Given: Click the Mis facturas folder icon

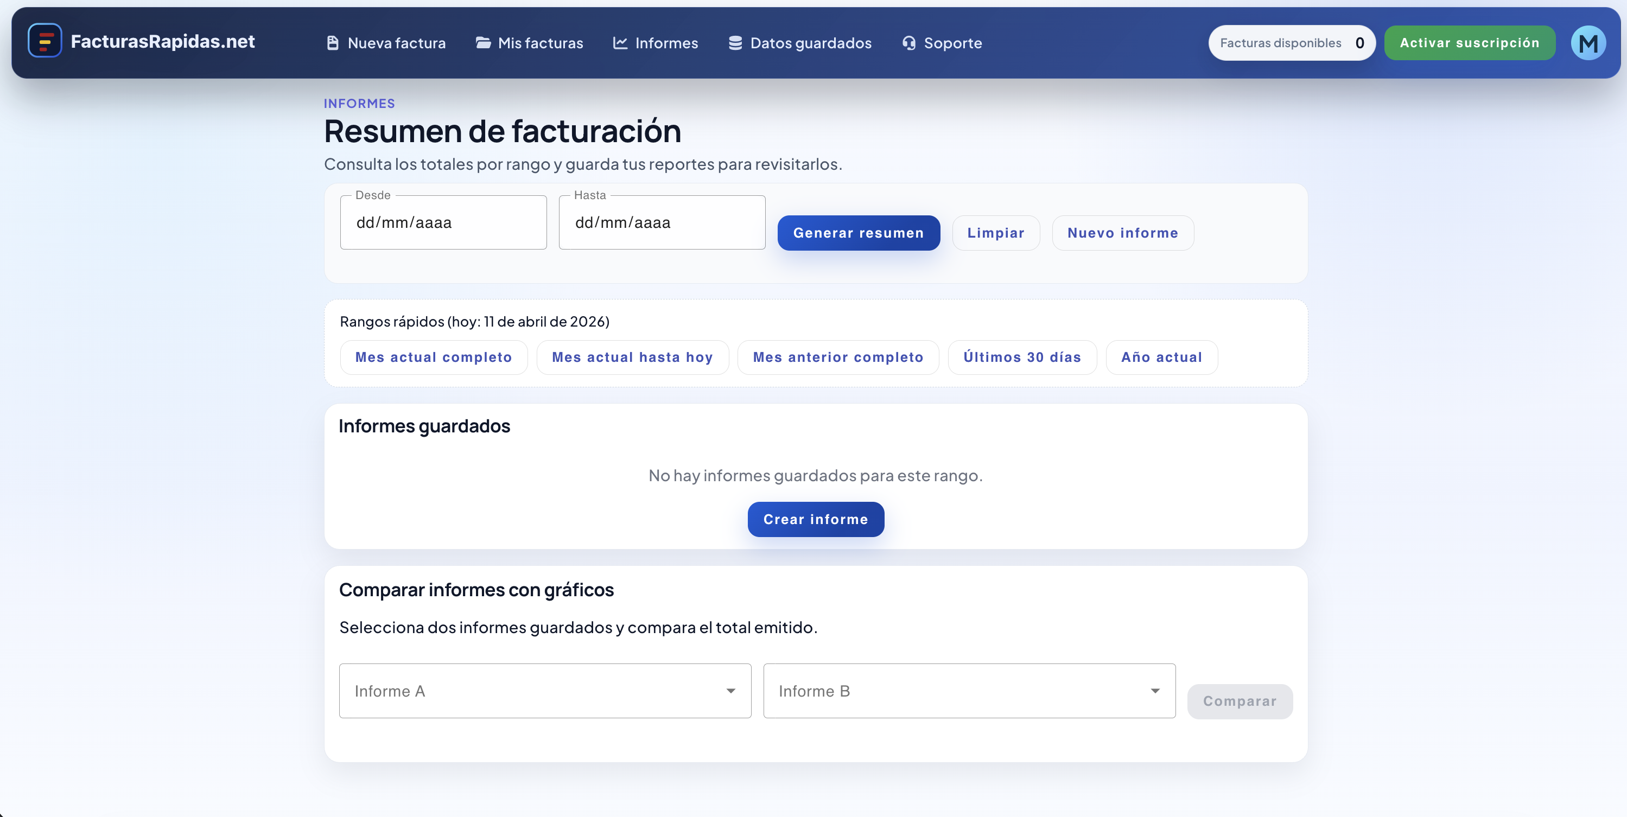Looking at the screenshot, I should 483,42.
